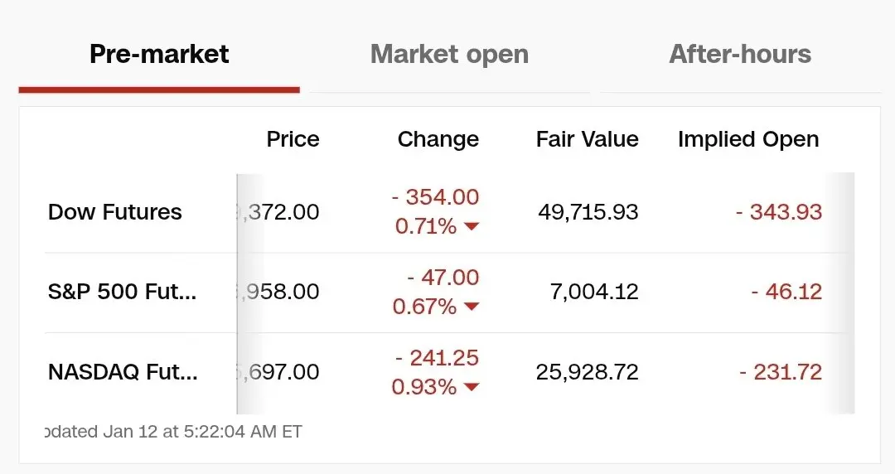The height and width of the screenshot is (474, 895).
Task: Click Dow Futures price 372.00
Action: click(283, 212)
